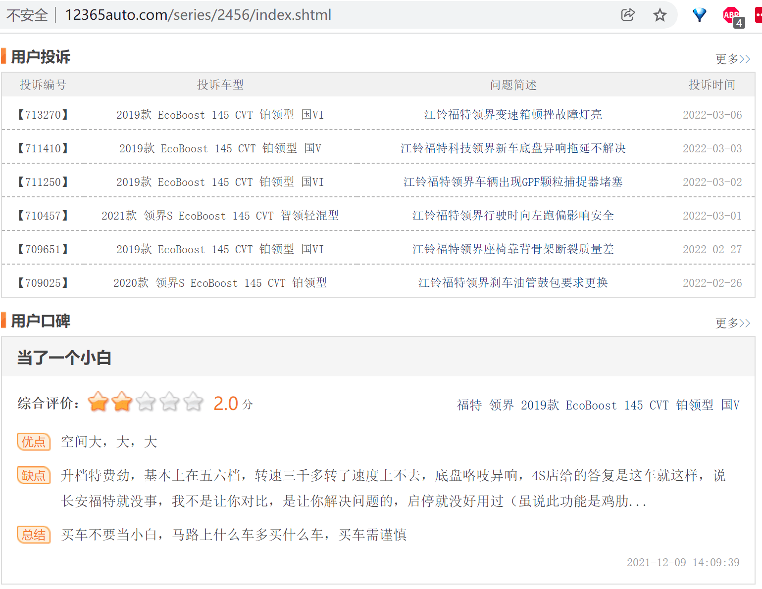Open 江铃福特领界行驶时向左跑偏影响安全 complaint

point(513,216)
